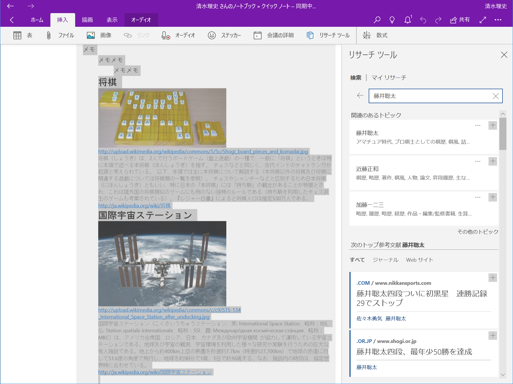Undo the last action

tap(423, 20)
